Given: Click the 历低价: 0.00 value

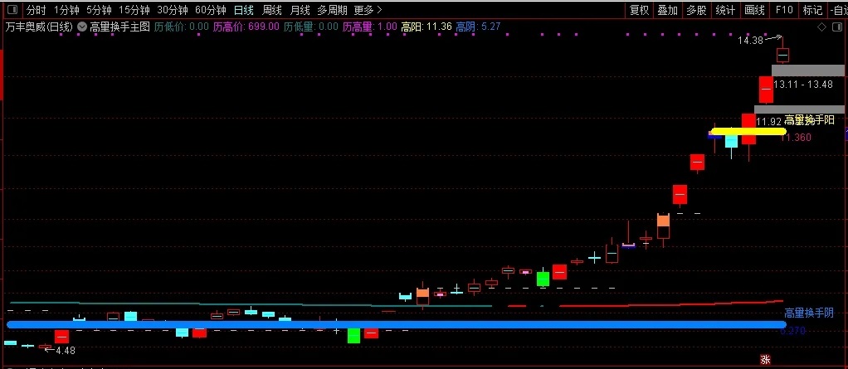Looking at the screenshot, I should tap(181, 27).
